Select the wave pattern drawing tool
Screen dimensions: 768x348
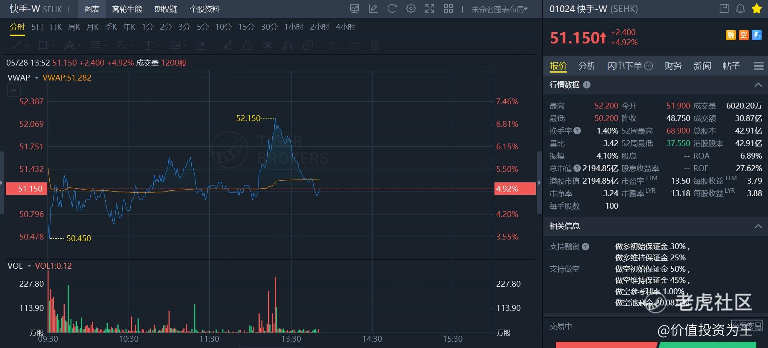pos(69,45)
